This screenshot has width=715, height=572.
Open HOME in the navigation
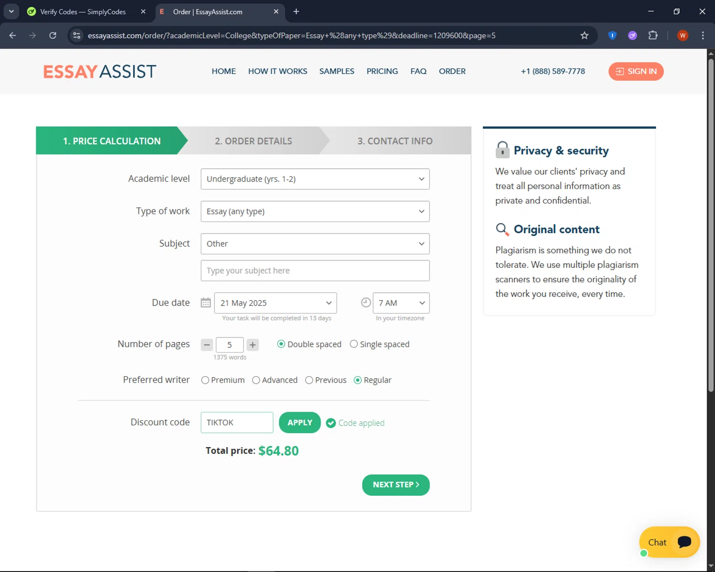[224, 71]
